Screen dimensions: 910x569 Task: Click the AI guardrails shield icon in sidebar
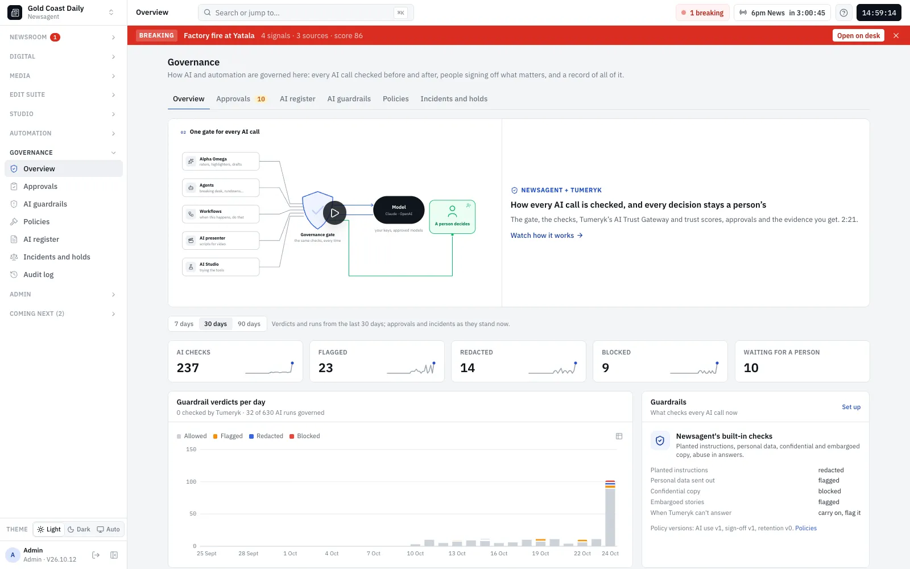[x=14, y=204]
